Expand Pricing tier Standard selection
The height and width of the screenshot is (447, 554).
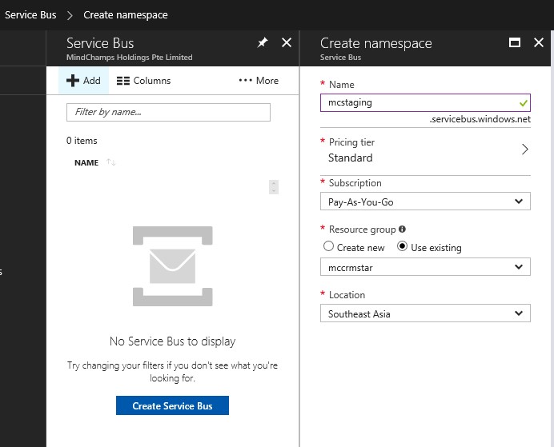click(x=425, y=150)
